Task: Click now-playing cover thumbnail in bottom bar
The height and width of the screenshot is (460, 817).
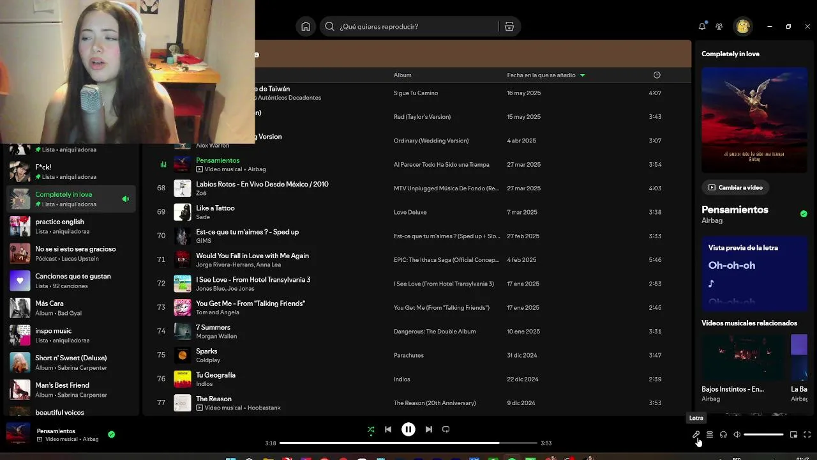Action: click(18, 434)
